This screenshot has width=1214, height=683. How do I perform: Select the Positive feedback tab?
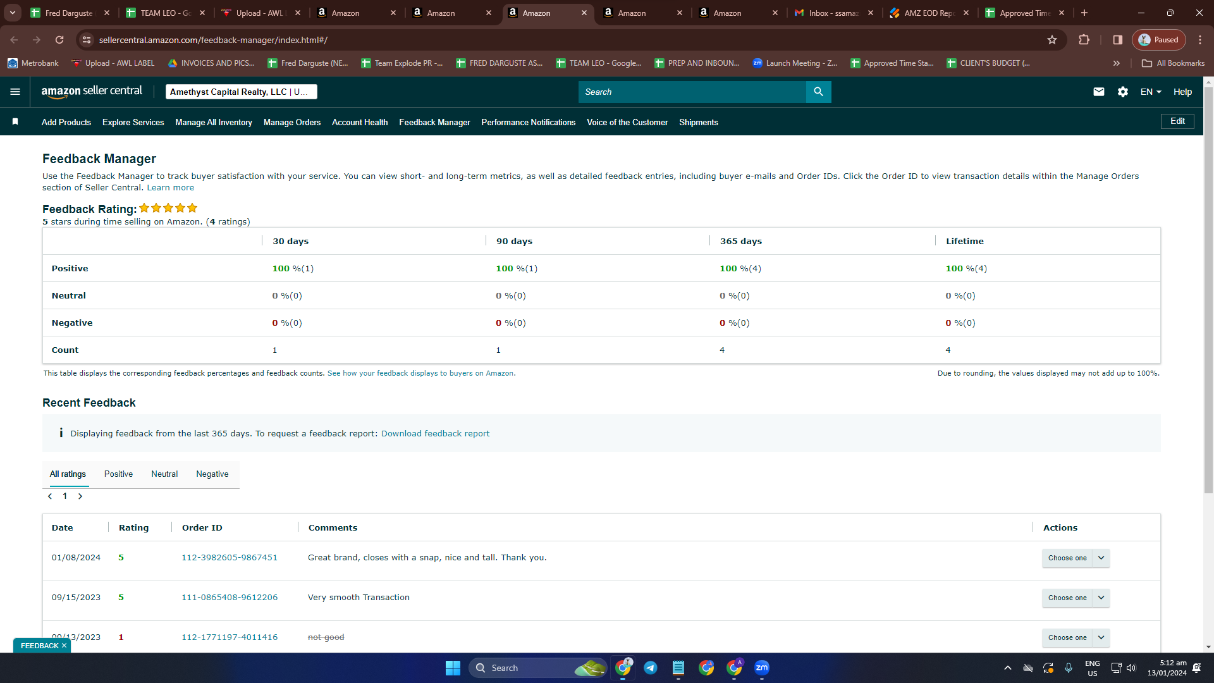[118, 474]
